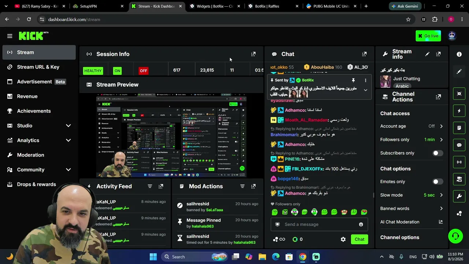Toggle the lightning activity feed icon in right sidebar

pyautogui.click(x=459, y=111)
